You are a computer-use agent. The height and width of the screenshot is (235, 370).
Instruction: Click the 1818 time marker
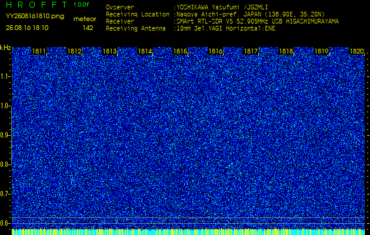286,51
